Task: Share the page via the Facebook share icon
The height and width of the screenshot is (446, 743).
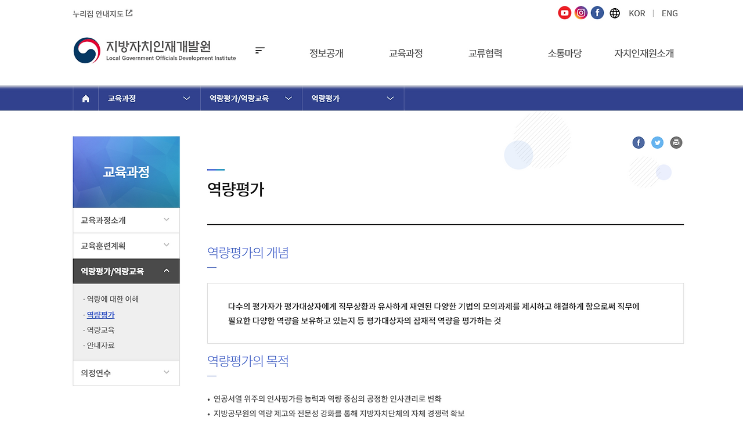Action: coord(639,142)
